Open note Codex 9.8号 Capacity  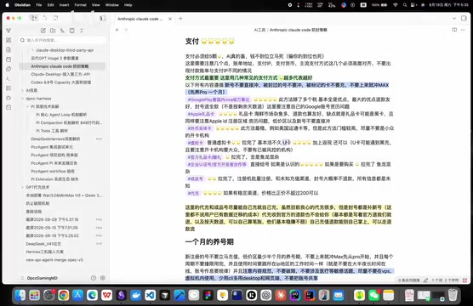click(x=61, y=82)
